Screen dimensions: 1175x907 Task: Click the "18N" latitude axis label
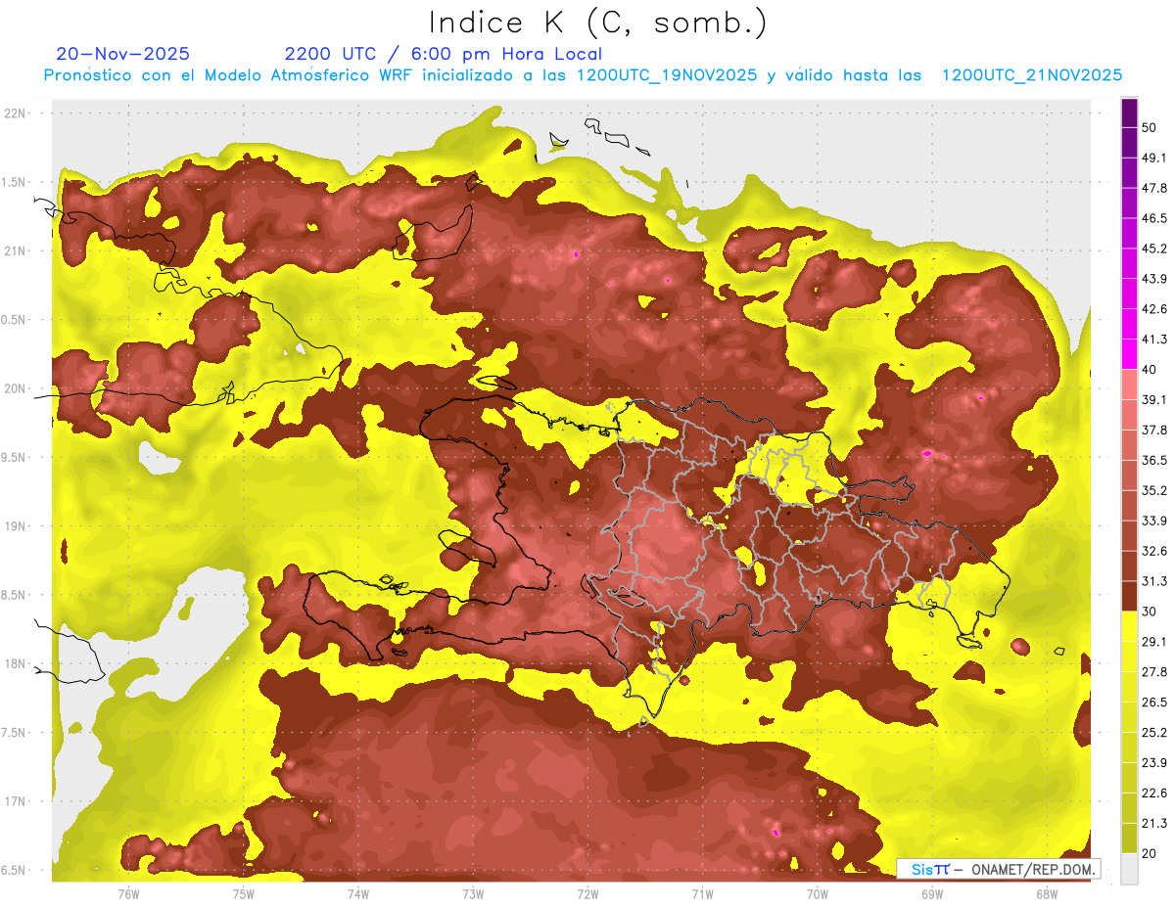coord(17,664)
